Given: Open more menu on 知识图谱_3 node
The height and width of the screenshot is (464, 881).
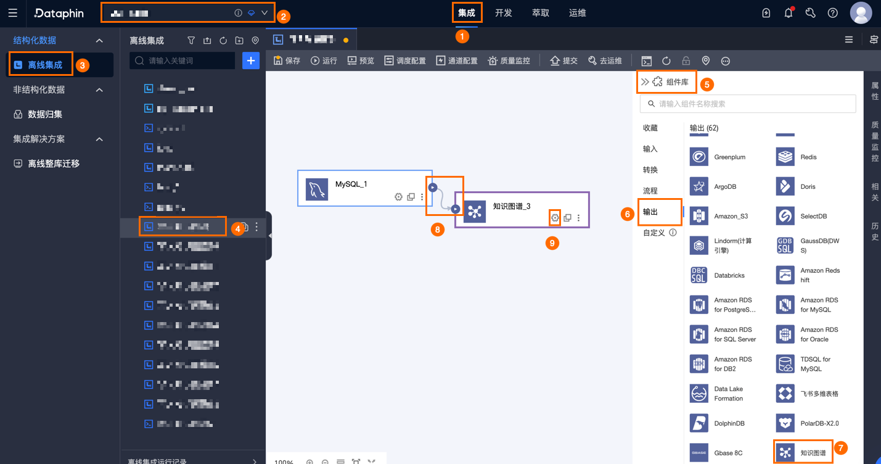Looking at the screenshot, I should [578, 218].
